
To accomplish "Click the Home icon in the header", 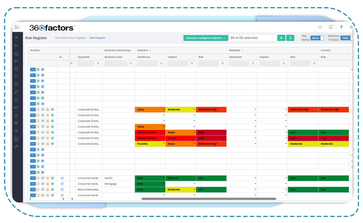I will 320,27.
